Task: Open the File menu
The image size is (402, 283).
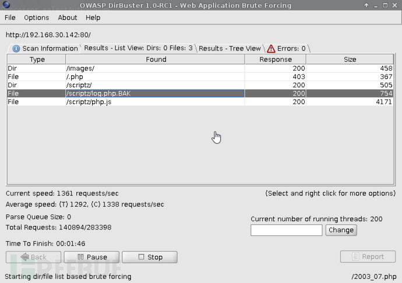Action: (x=10, y=17)
